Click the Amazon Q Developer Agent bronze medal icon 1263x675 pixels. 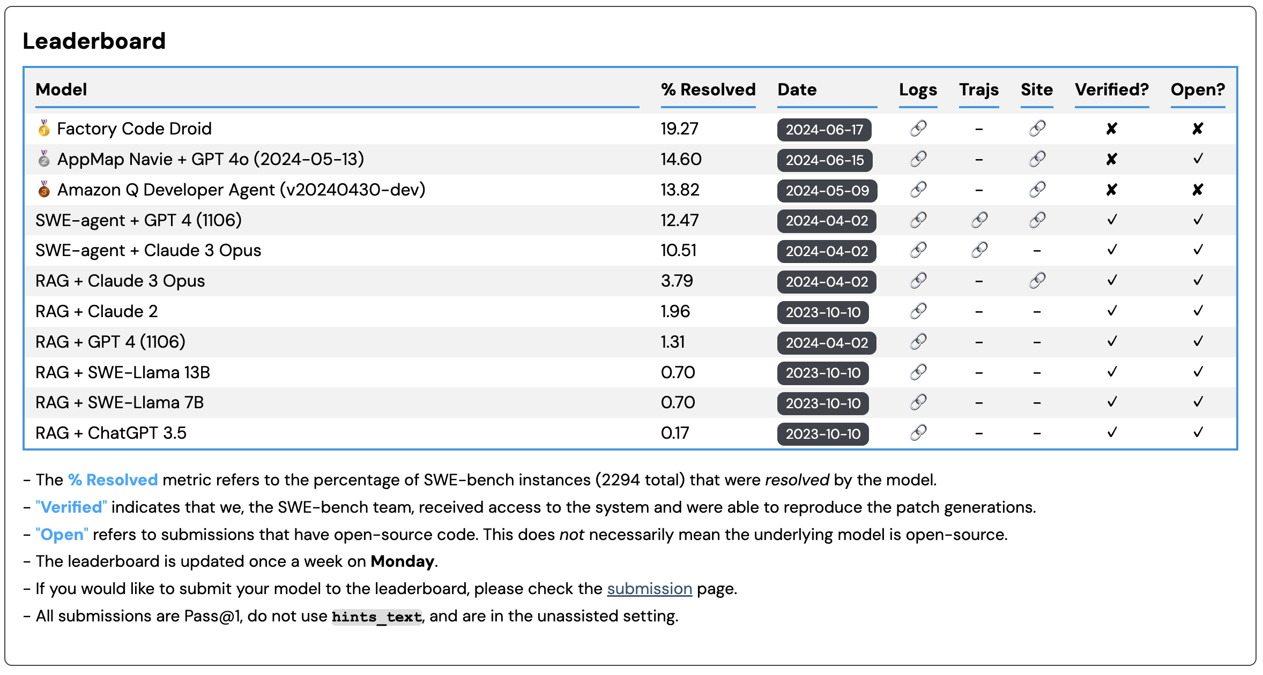coord(44,190)
